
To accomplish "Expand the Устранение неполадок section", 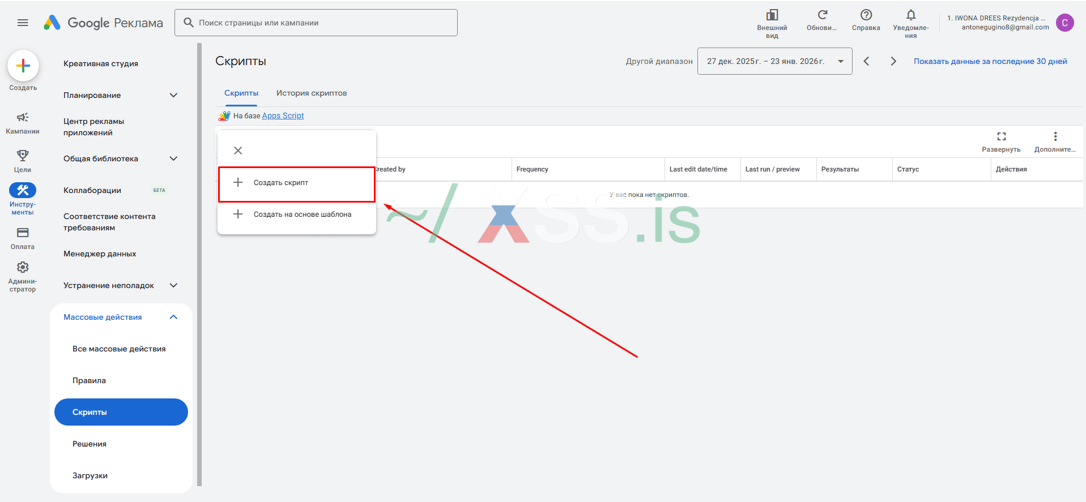I will click(173, 285).
